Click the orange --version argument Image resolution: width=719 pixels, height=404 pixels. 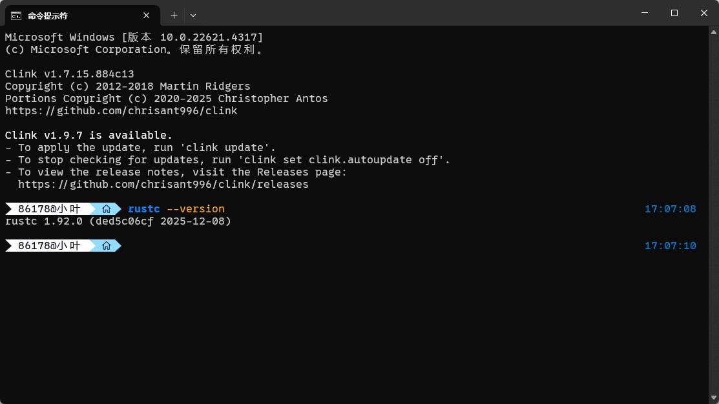coord(195,209)
